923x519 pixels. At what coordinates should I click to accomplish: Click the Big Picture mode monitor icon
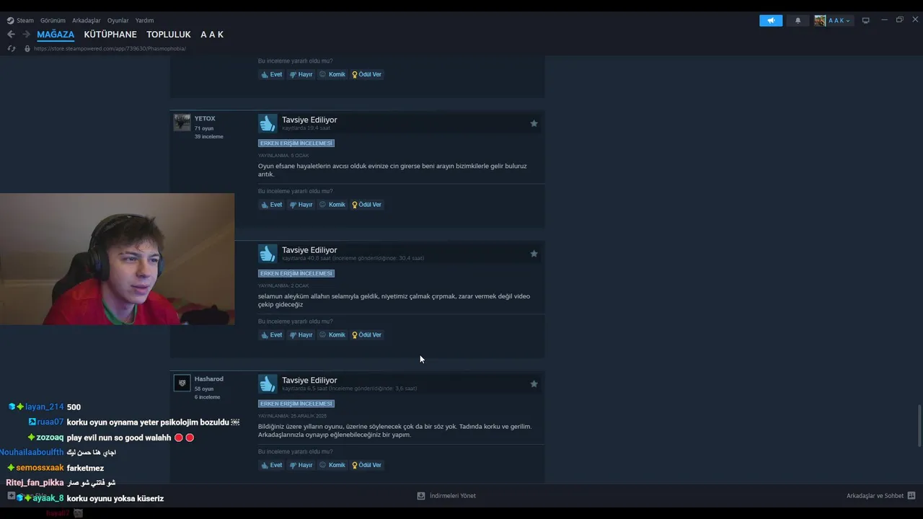866,20
